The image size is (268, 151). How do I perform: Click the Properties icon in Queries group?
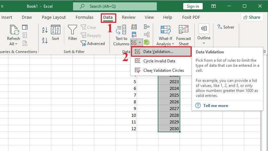[x=25, y=35]
